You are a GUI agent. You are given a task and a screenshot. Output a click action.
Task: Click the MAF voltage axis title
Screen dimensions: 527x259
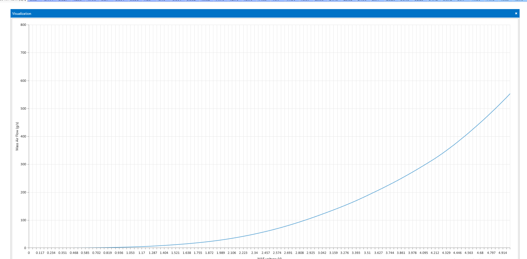pos(269,258)
